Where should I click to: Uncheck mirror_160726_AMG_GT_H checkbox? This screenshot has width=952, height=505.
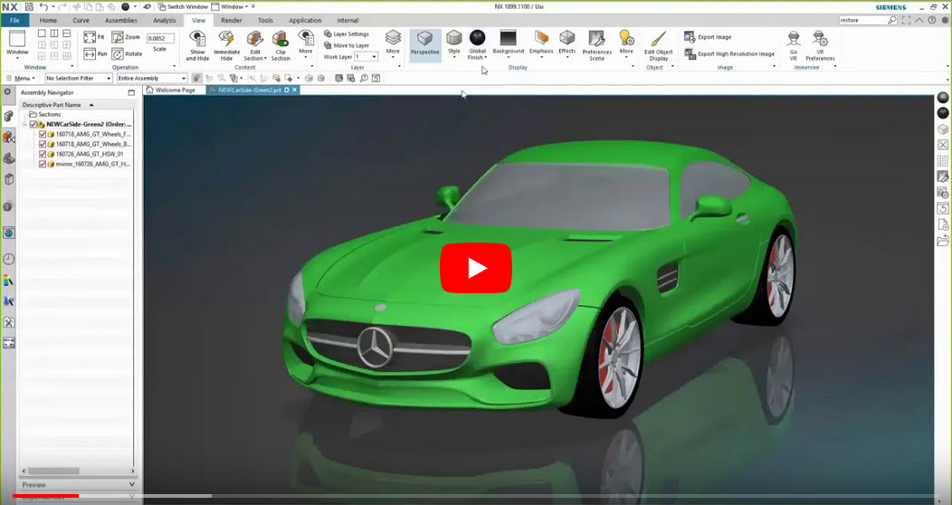43,164
